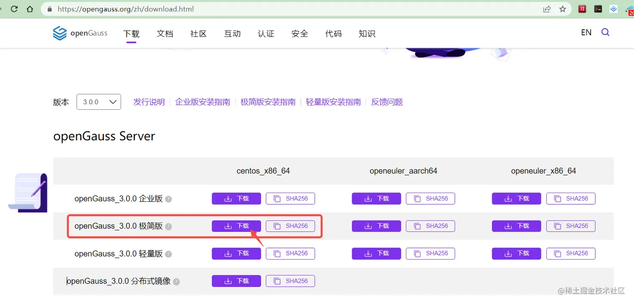
Task: Download 轻量版 for centos_x86_64
Action: [236, 253]
